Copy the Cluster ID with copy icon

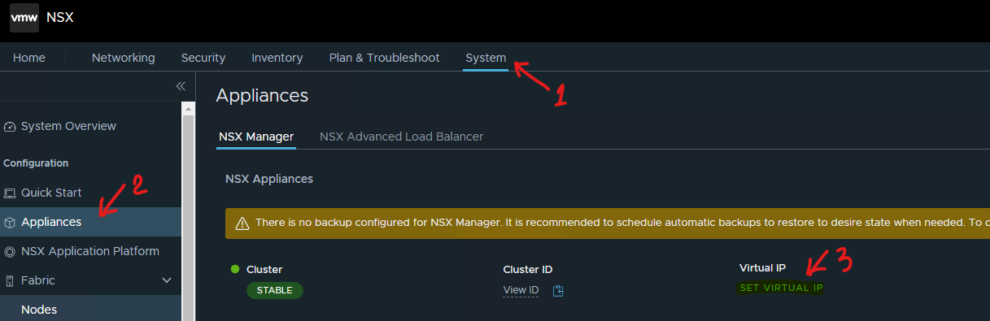(x=558, y=290)
